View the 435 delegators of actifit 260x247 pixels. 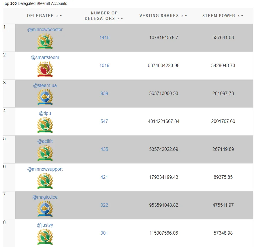point(104,149)
